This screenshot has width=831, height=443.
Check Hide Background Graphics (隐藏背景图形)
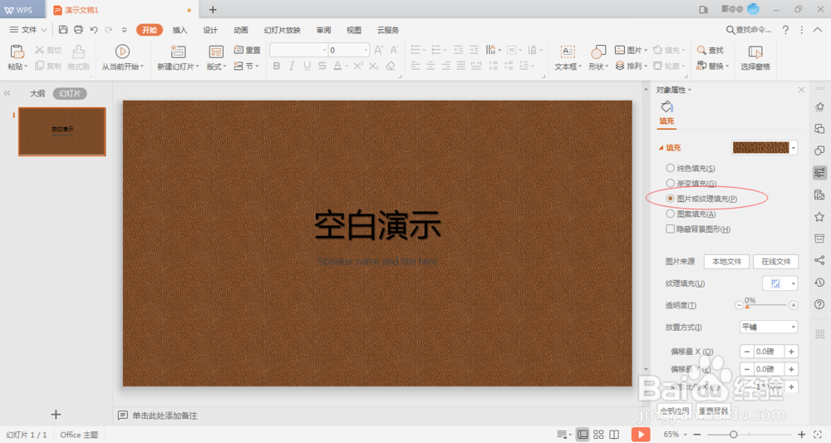pos(671,229)
